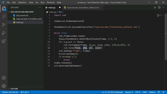
Task: Open the Source Control view
Action: 4,25
